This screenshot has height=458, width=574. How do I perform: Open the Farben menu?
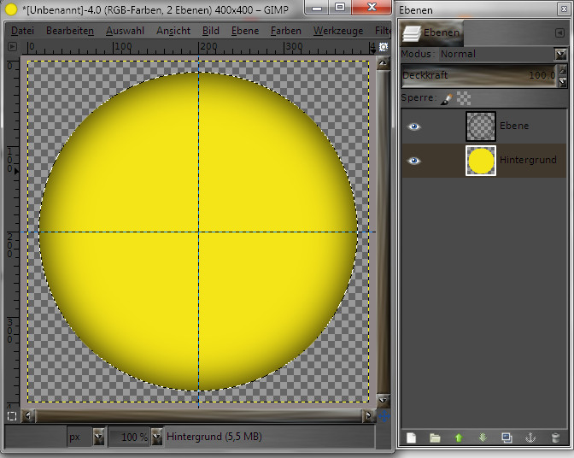click(x=285, y=31)
